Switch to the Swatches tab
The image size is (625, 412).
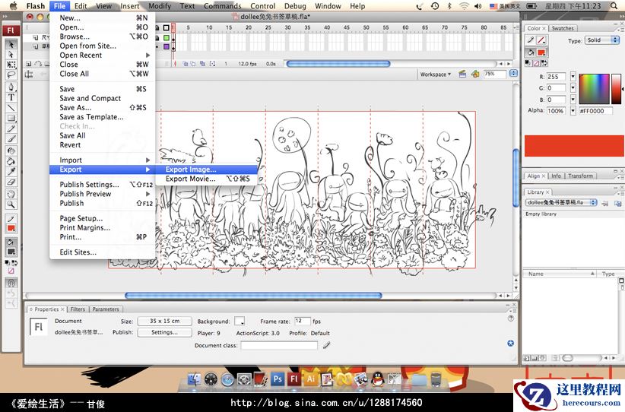point(563,29)
